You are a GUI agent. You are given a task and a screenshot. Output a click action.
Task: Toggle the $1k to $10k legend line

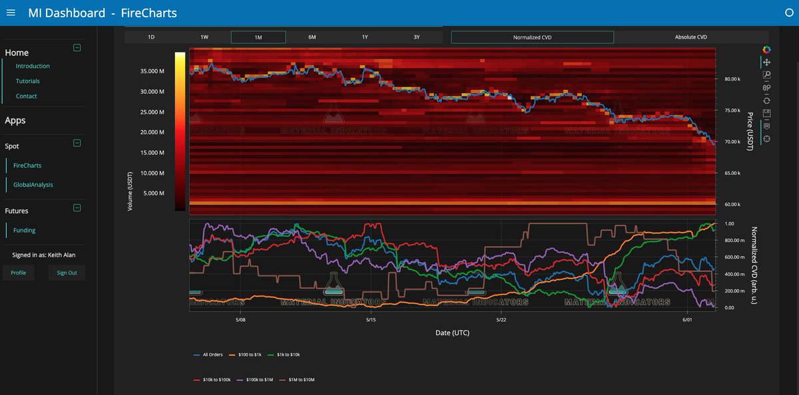tap(284, 355)
